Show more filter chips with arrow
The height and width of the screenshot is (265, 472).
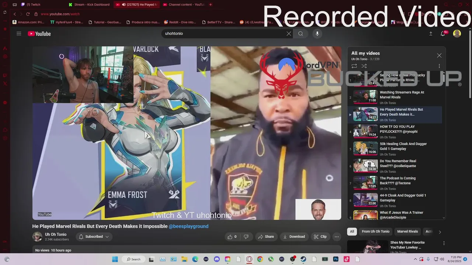pyautogui.click(x=440, y=232)
